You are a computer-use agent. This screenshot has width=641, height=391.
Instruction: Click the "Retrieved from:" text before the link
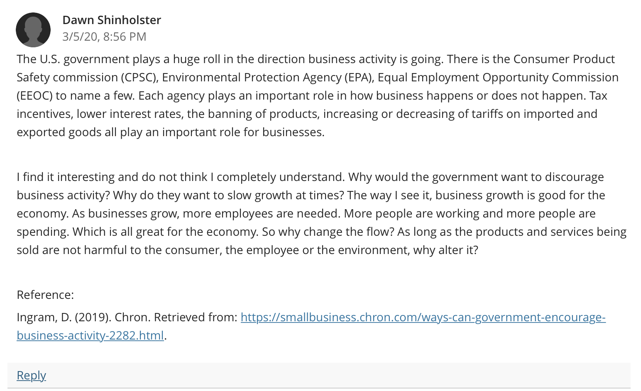(196, 317)
